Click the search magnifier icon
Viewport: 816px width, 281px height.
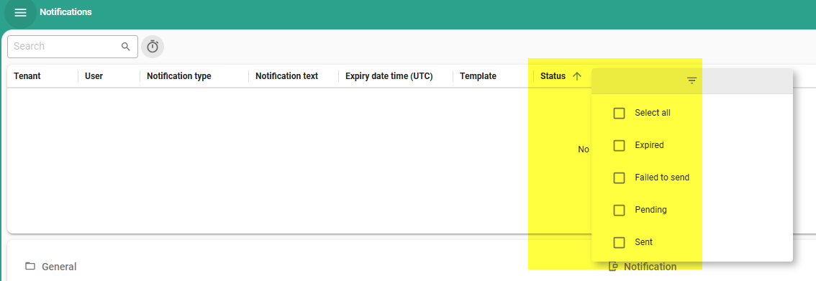pos(125,47)
